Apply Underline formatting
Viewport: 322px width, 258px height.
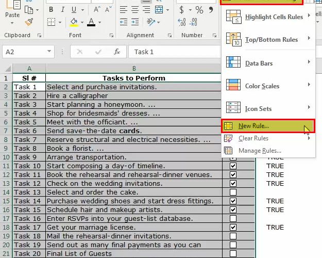(74, 9)
